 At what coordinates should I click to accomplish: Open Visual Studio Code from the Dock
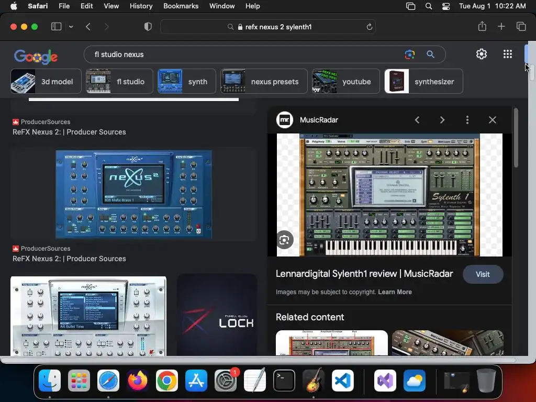point(342,381)
